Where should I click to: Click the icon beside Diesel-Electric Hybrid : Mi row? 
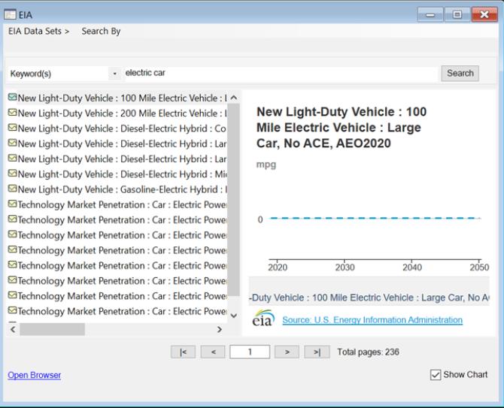point(12,174)
